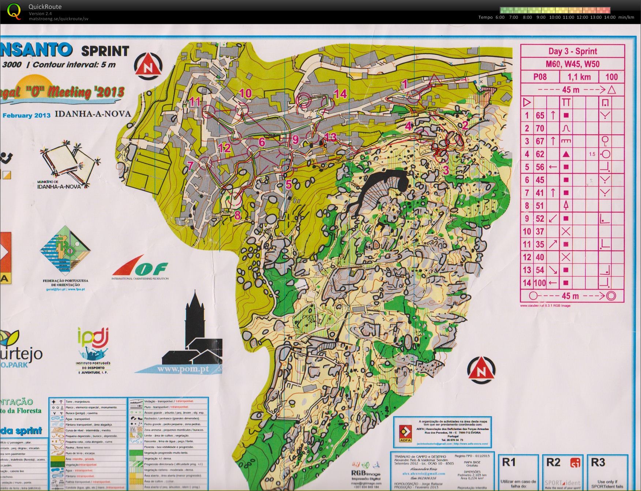Click the 6:00 tempo tick label
The height and width of the screenshot is (491, 641).
500,17
